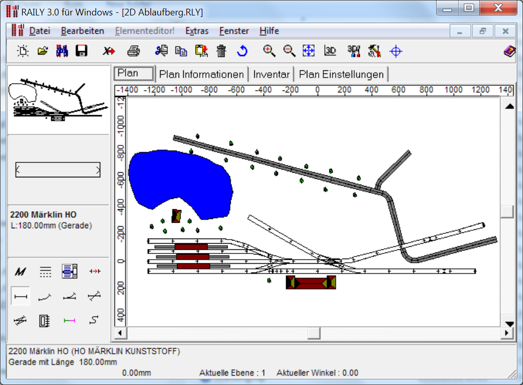The width and height of the screenshot is (523, 385).
Task: Switch to the Plan Informationen tab
Action: coord(201,75)
